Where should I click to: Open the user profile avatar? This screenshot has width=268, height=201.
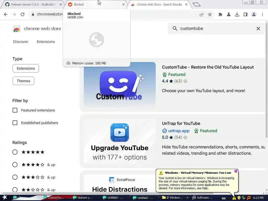254,15
